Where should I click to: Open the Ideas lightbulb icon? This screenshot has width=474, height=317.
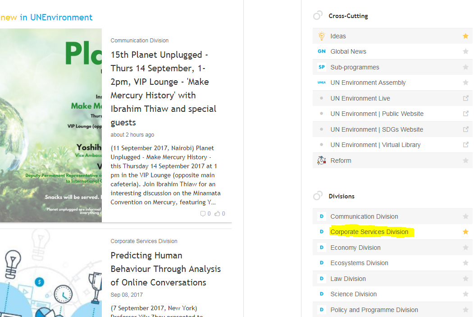point(322,36)
